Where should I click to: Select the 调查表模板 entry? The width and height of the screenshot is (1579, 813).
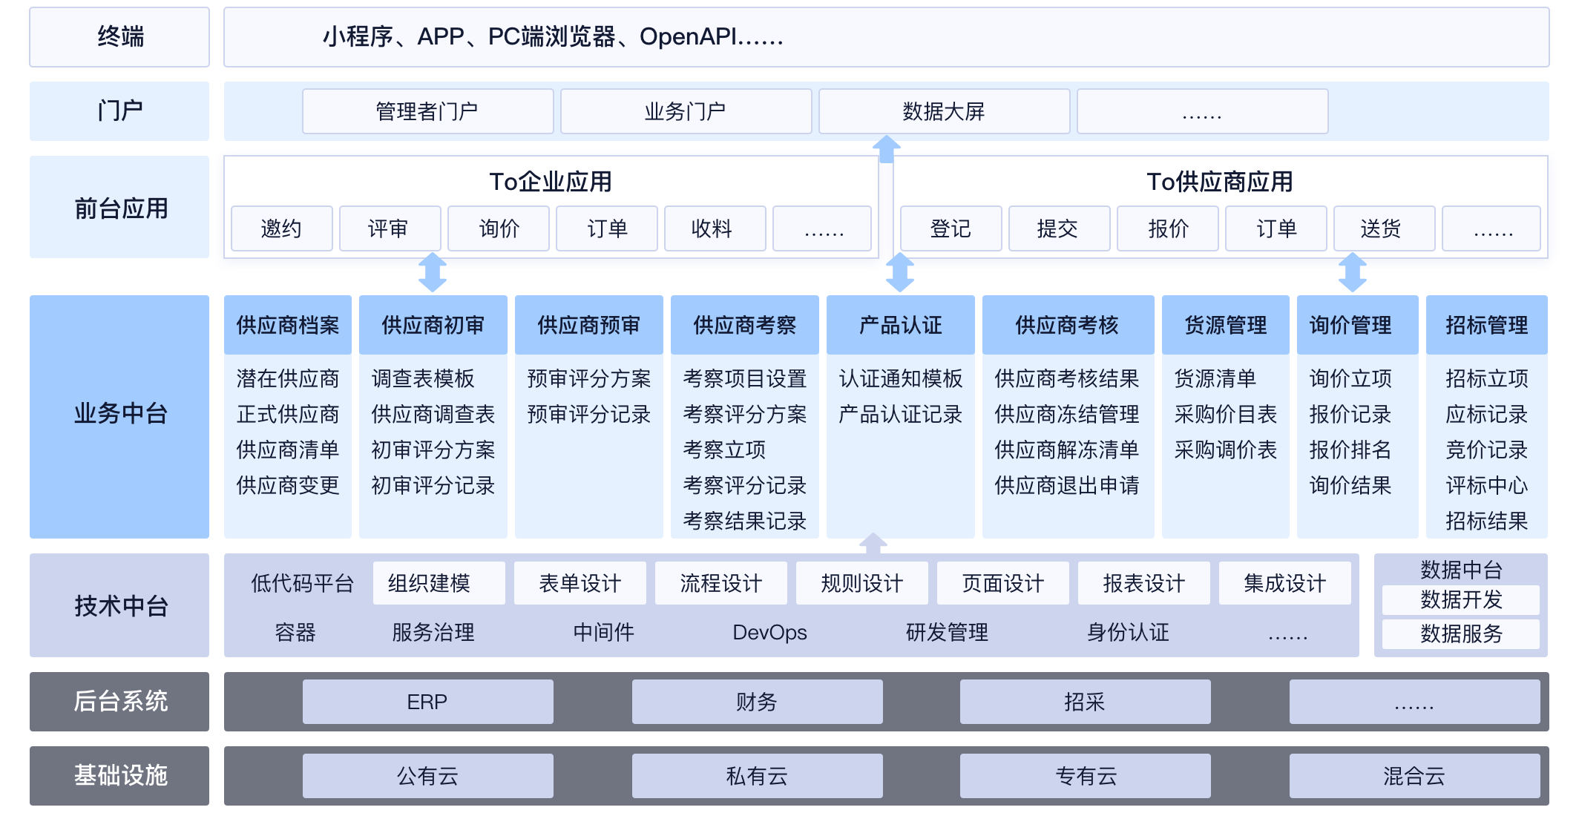click(x=423, y=378)
